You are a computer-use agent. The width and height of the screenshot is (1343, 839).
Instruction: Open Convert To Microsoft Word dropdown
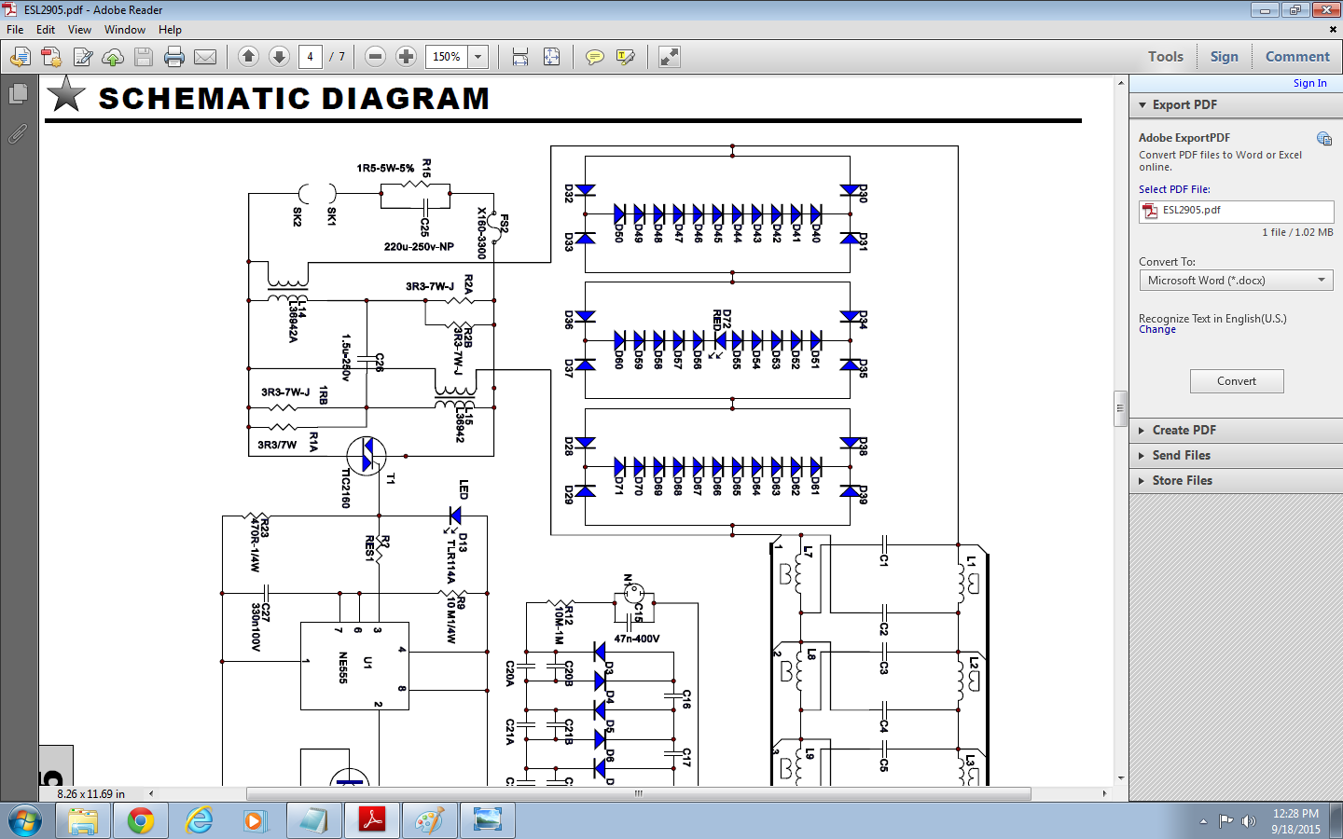(x=1237, y=281)
